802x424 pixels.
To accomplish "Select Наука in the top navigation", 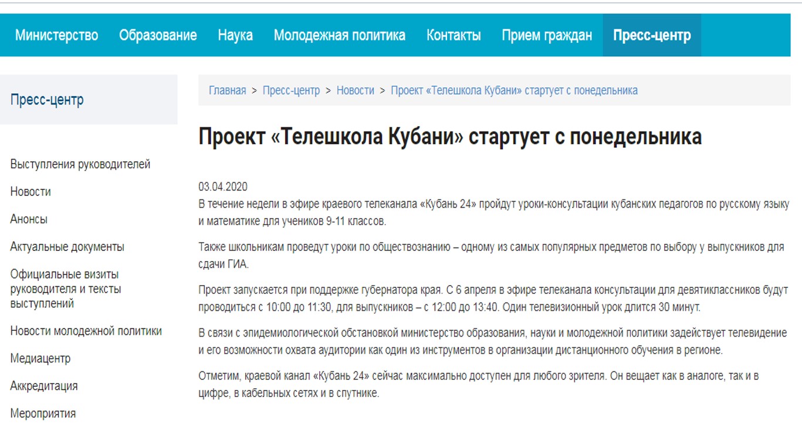I will [x=235, y=35].
